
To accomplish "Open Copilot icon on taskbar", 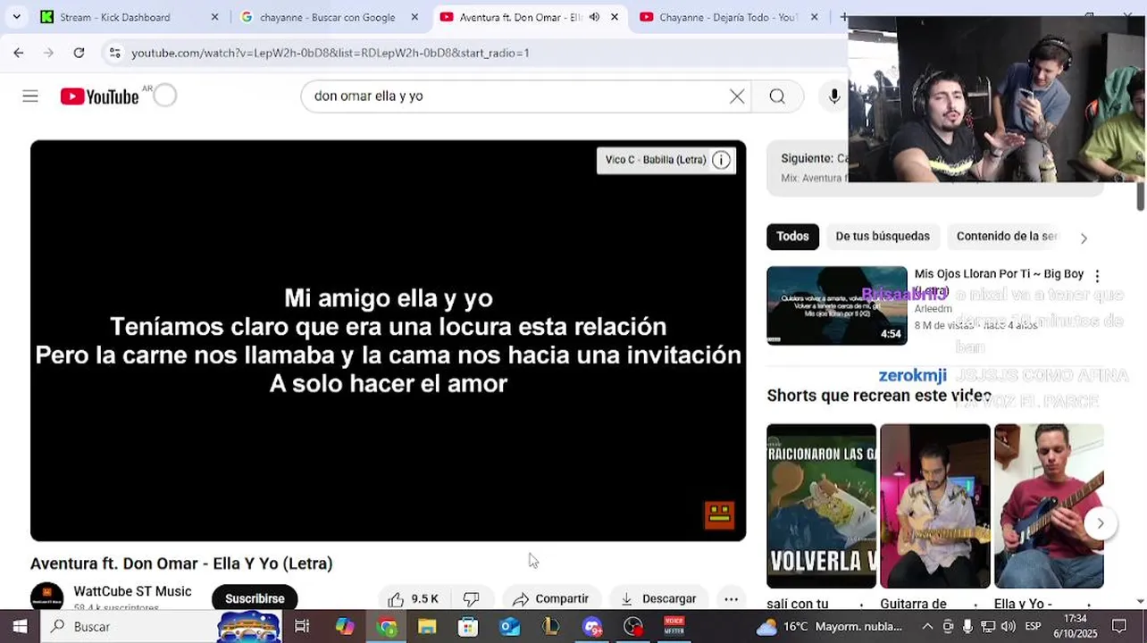I will coord(345,627).
